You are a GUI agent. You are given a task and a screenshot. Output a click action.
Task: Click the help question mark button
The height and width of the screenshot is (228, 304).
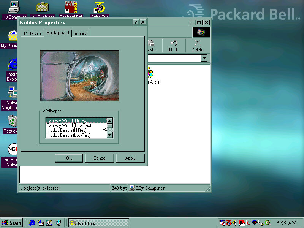tap(136, 22)
